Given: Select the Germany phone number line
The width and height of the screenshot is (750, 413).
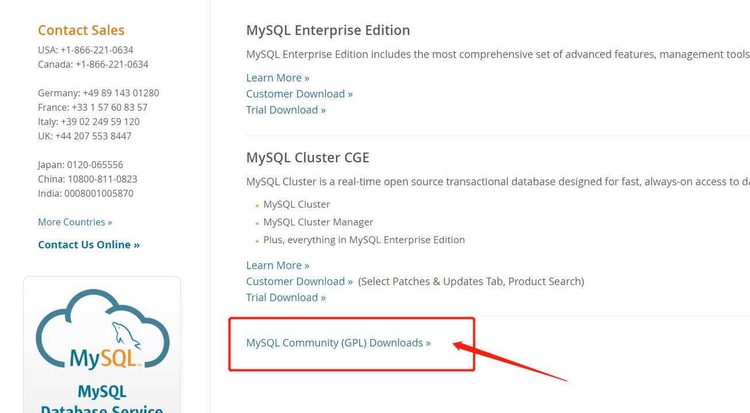Looking at the screenshot, I should pyautogui.click(x=99, y=93).
